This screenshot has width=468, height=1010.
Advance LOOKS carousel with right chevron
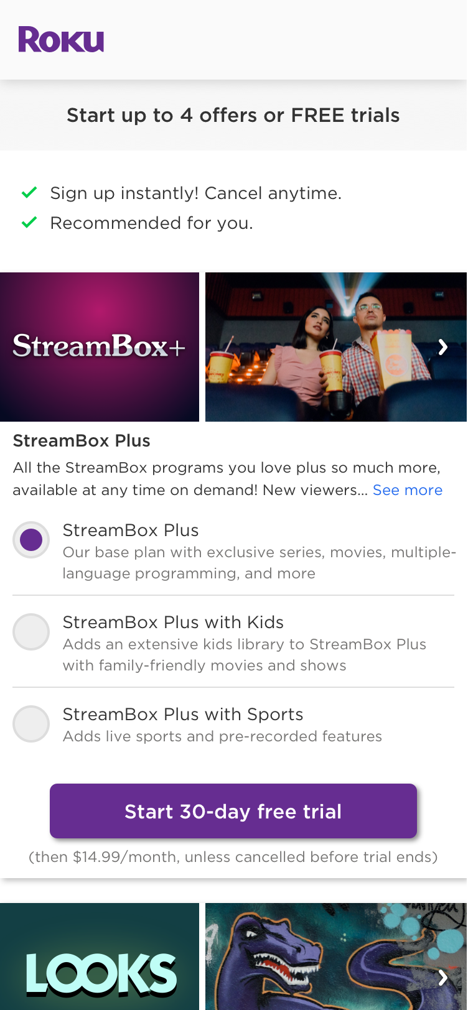443,978
